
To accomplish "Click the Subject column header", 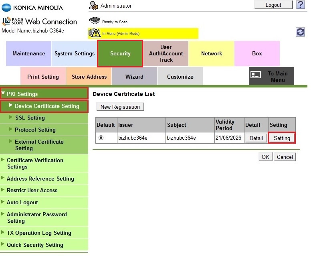I will click(x=190, y=125).
